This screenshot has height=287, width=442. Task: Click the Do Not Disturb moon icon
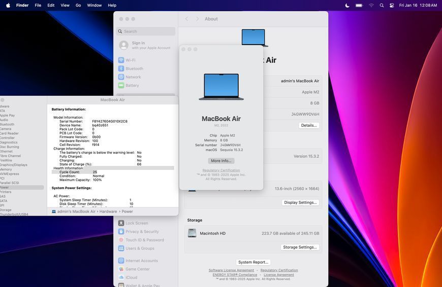[x=348, y=5]
